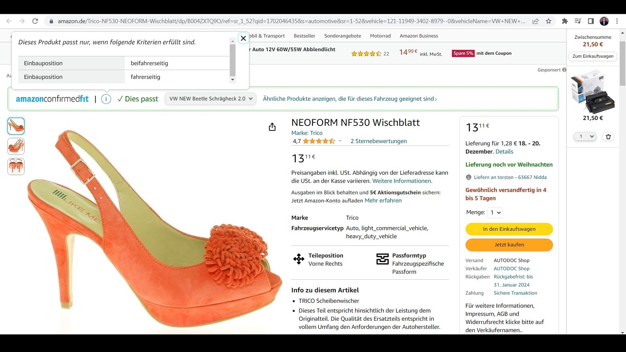The width and height of the screenshot is (626, 352).
Task: Open the Sonderangebote navigation item
Action: point(342,36)
